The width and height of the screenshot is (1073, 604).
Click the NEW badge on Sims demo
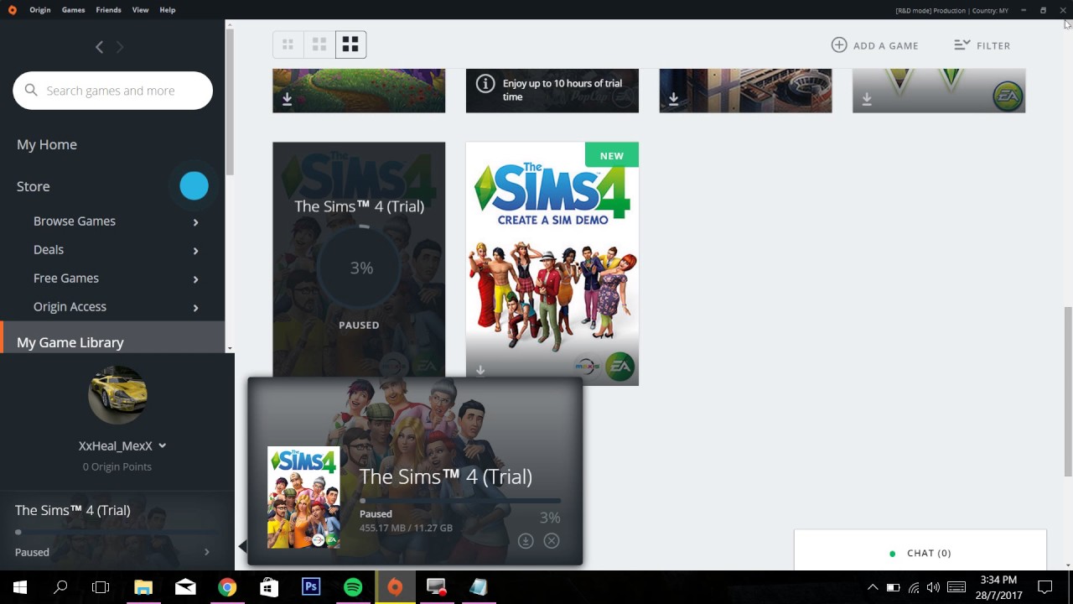tap(612, 155)
